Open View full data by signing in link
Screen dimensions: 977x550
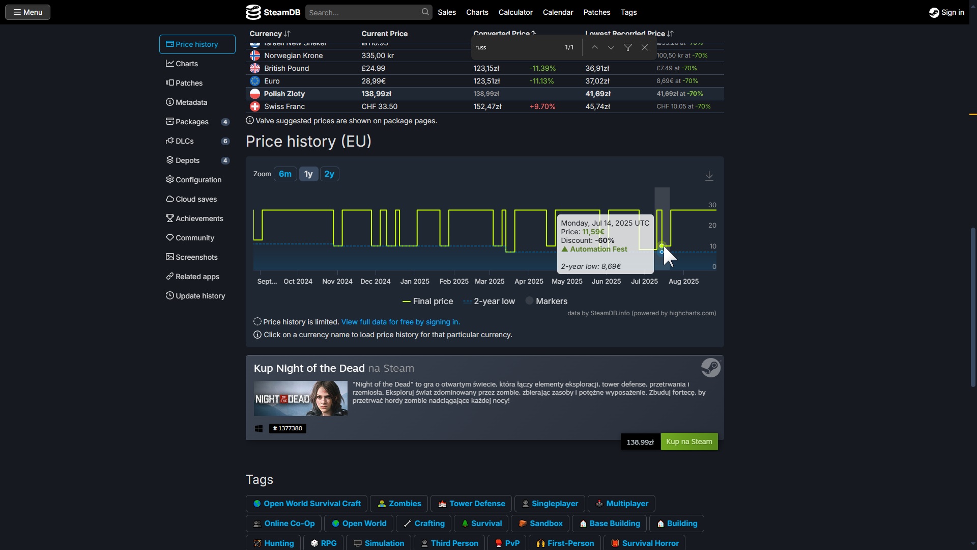coord(400,322)
